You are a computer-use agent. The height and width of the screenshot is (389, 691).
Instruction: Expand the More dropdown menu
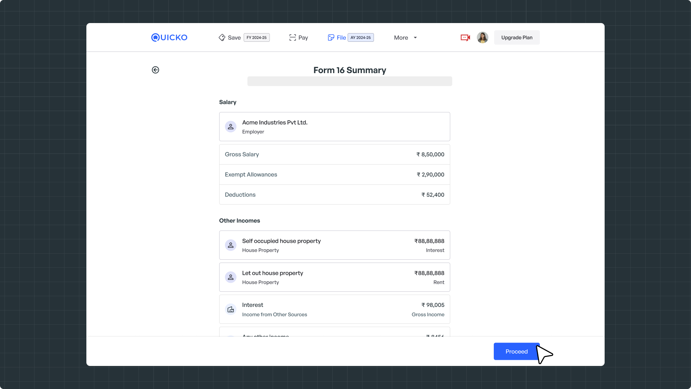point(405,37)
